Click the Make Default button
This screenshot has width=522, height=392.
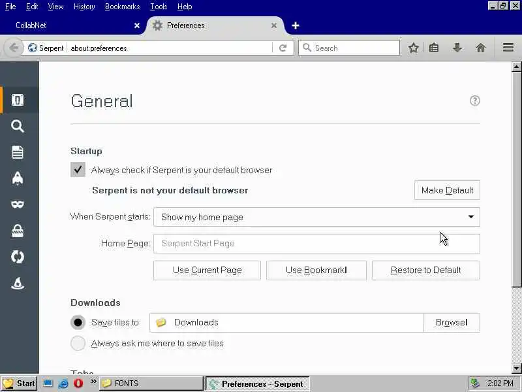pos(447,190)
